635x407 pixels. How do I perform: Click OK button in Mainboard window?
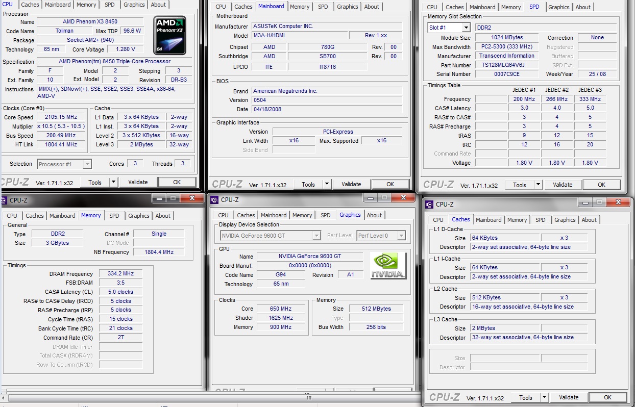point(390,185)
